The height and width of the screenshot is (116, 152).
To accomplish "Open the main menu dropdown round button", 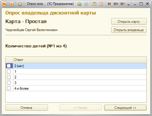I will (12, 4).
